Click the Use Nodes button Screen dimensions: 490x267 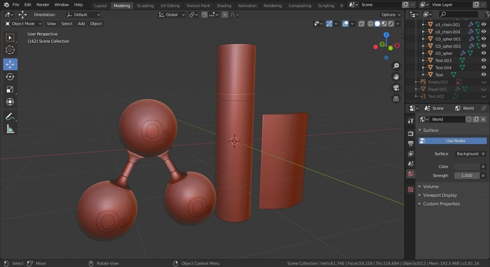click(x=453, y=141)
